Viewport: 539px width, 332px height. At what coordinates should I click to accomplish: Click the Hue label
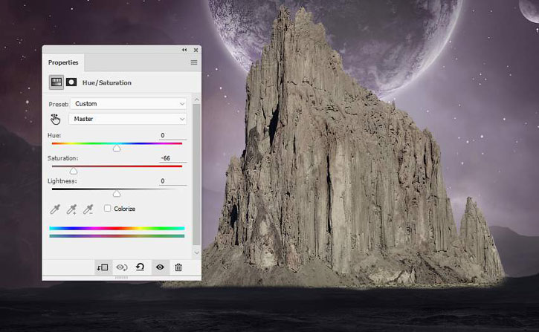coord(54,136)
